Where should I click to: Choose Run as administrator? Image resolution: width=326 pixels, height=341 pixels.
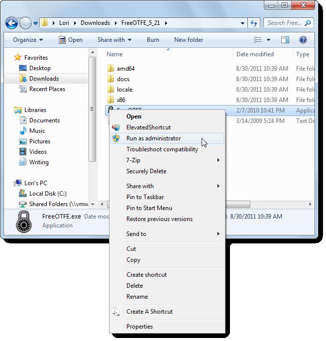pyautogui.click(x=167, y=138)
